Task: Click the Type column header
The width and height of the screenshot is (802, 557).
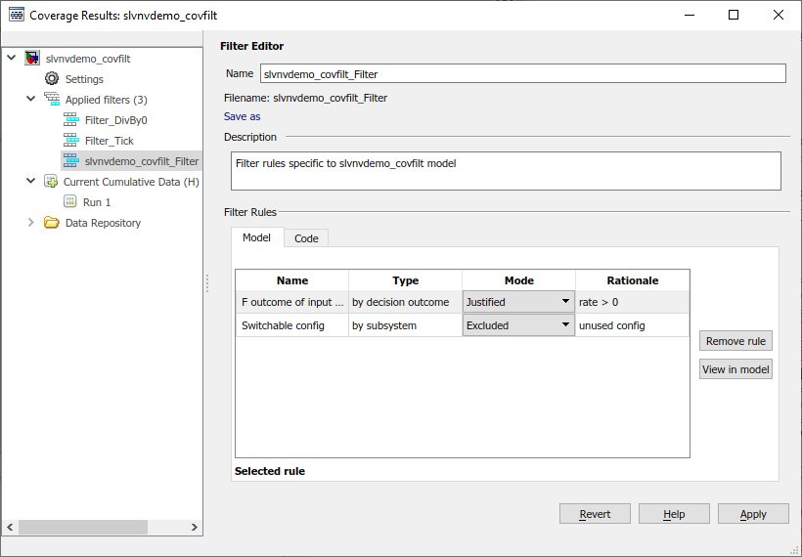Action: coord(405,280)
